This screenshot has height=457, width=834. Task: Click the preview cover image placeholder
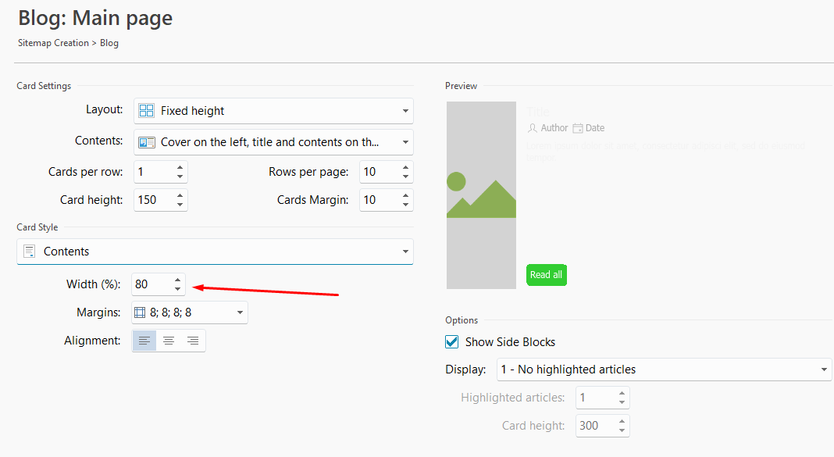tap(481, 195)
